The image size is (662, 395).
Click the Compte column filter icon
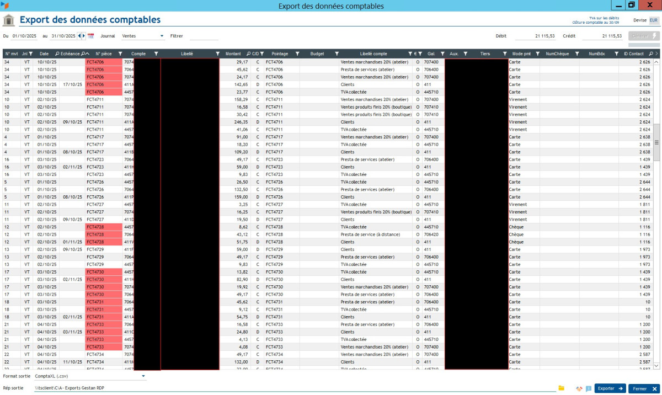[x=156, y=54]
